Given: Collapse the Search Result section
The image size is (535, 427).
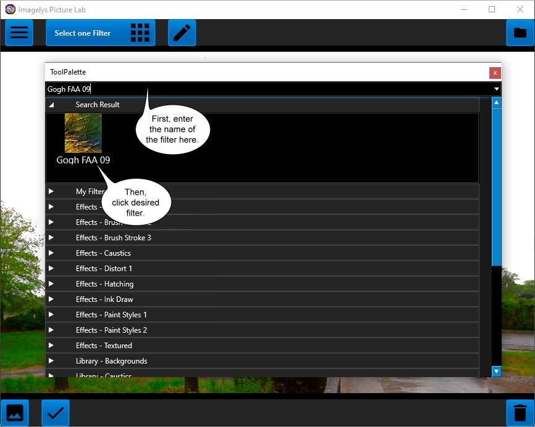Looking at the screenshot, I should (x=51, y=105).
